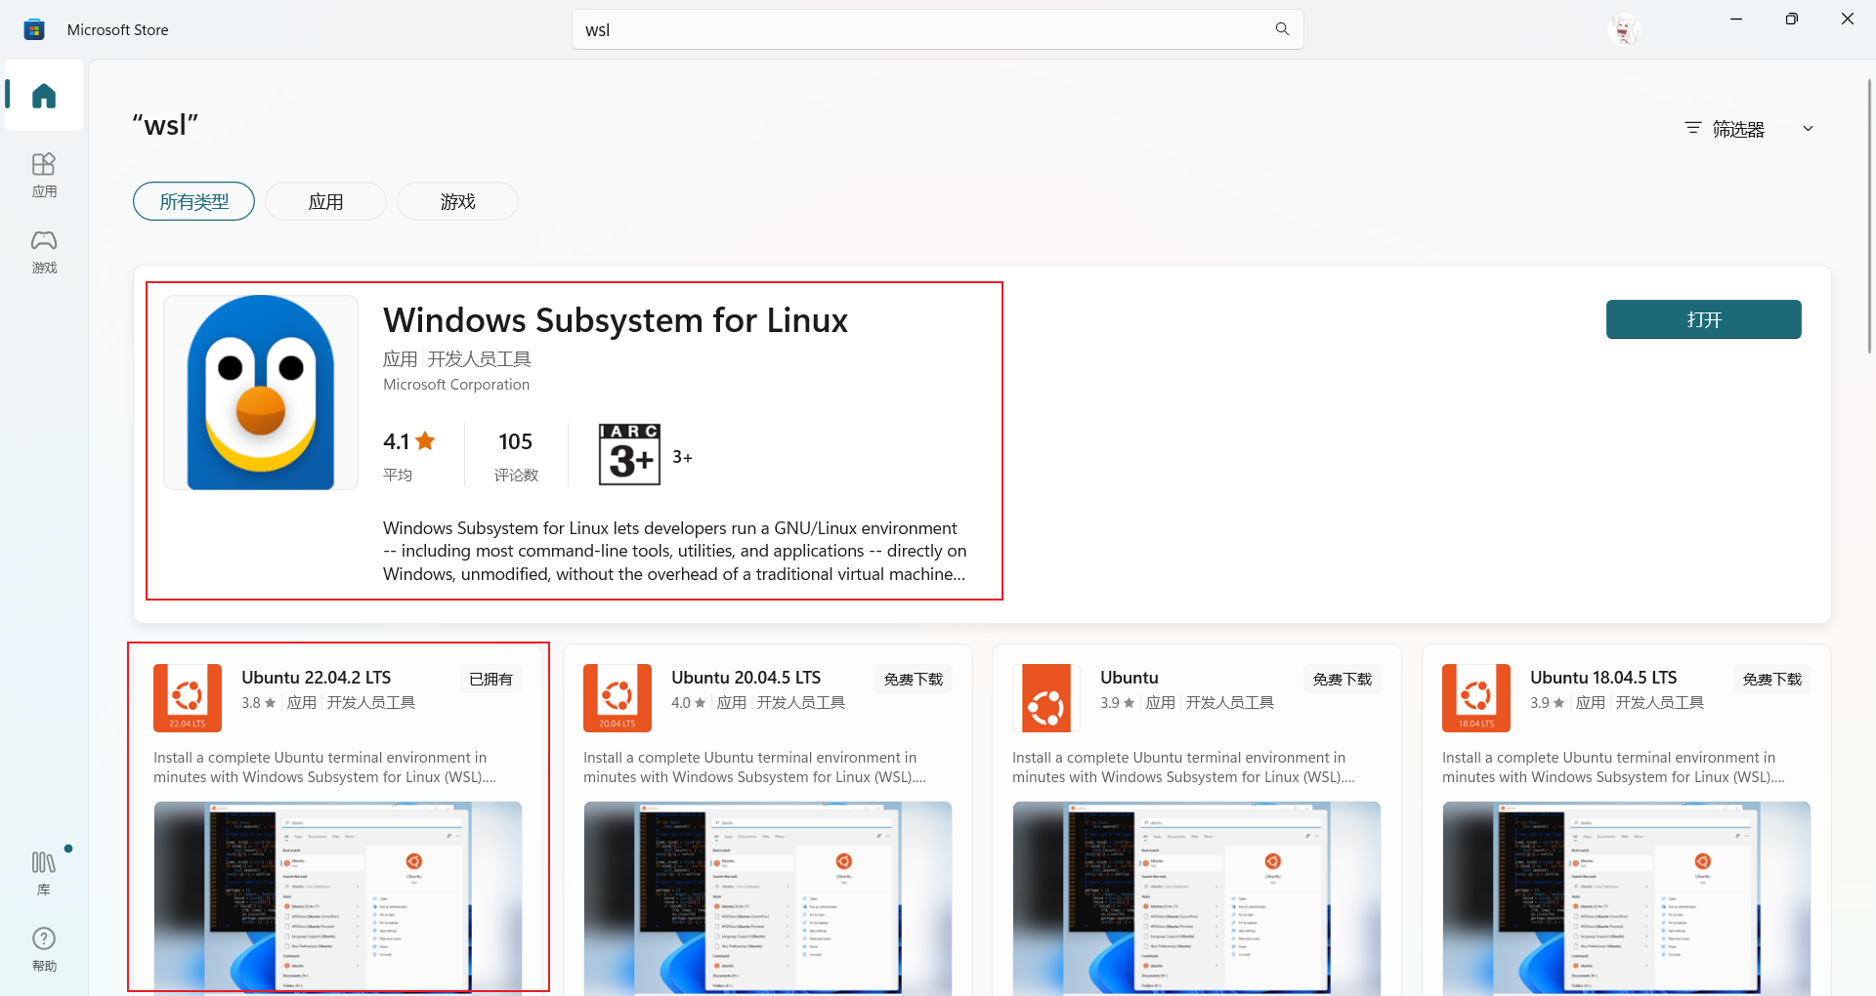Click the Ubuntu 20.04.5 LTS title text

click(x=746, y=678)
